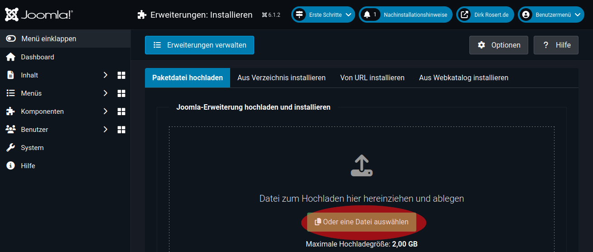
Task: Click the Maximale Hochladegröße 2,00 GB text
Action: click(362, 244)
